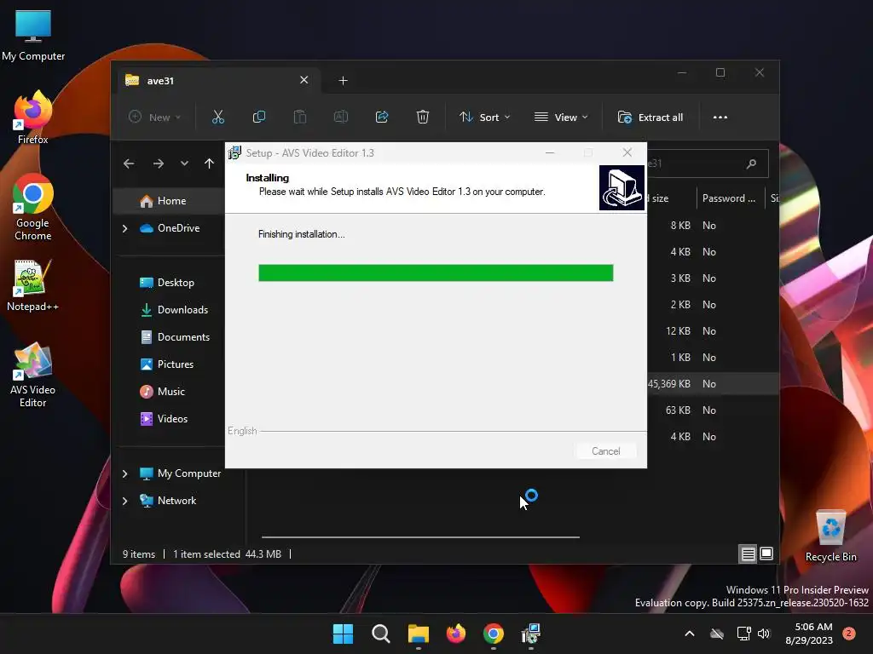Click the network display icon in system tray
This screenshot has width=873, height=654.
pos(743,634)
